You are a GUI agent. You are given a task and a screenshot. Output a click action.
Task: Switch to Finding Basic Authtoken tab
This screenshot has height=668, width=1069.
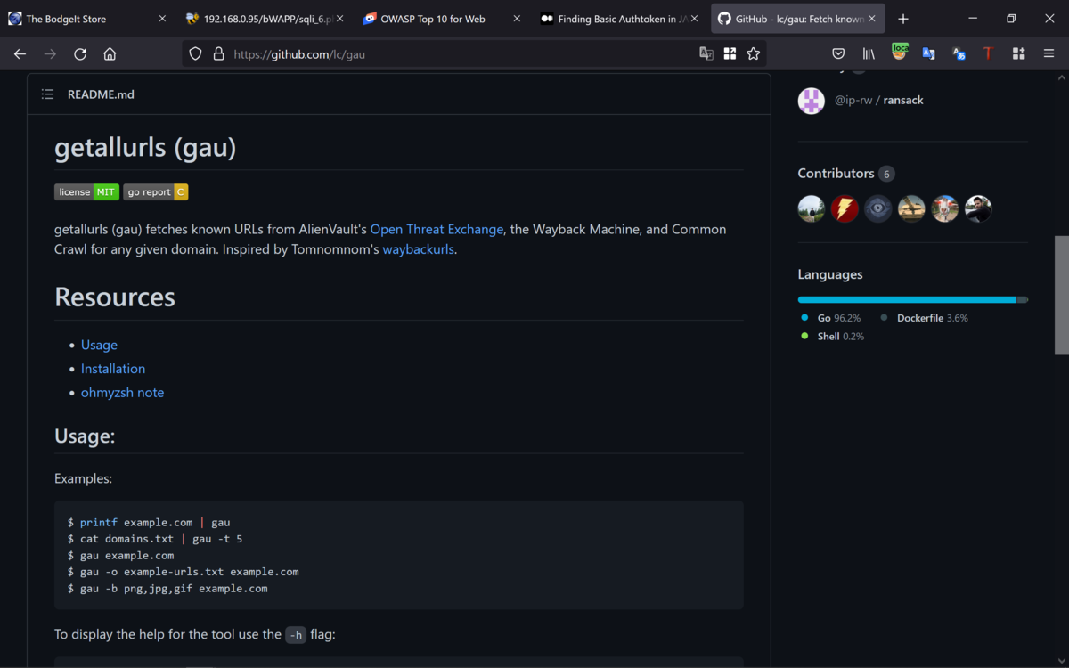[618, 19]
